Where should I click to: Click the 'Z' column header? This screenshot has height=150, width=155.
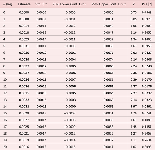click(134, 4)
